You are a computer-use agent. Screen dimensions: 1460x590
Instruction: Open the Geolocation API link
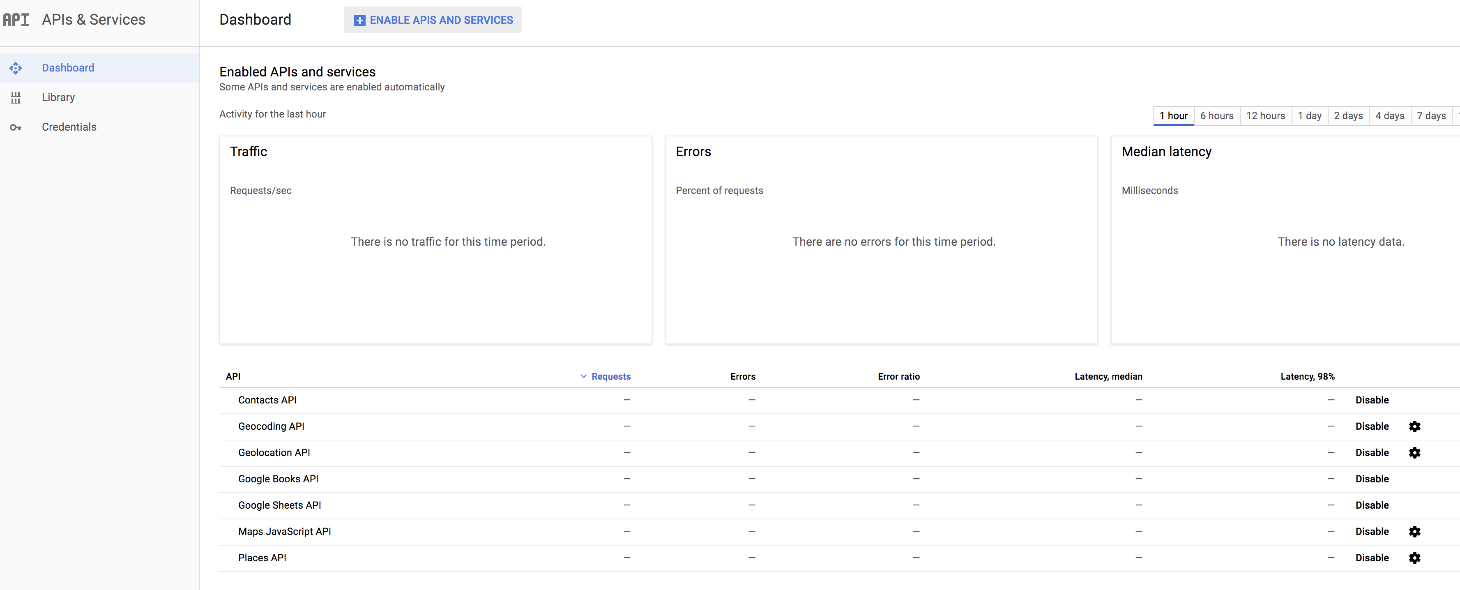pyautogui.click(x=274, y=452)
